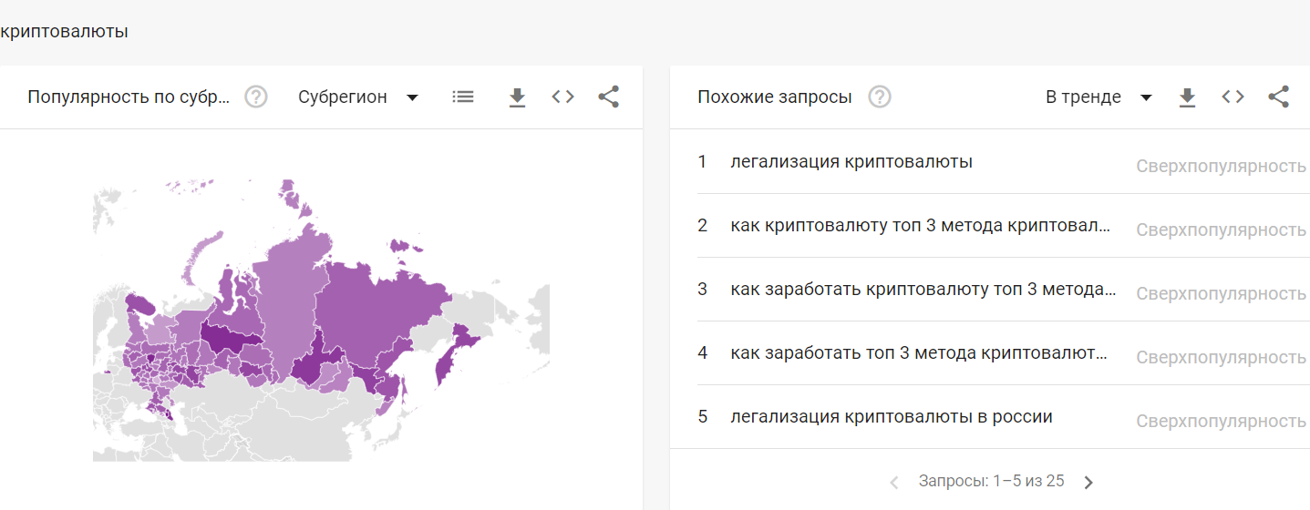Open the Субрегион dropdown

coord(357,97)
